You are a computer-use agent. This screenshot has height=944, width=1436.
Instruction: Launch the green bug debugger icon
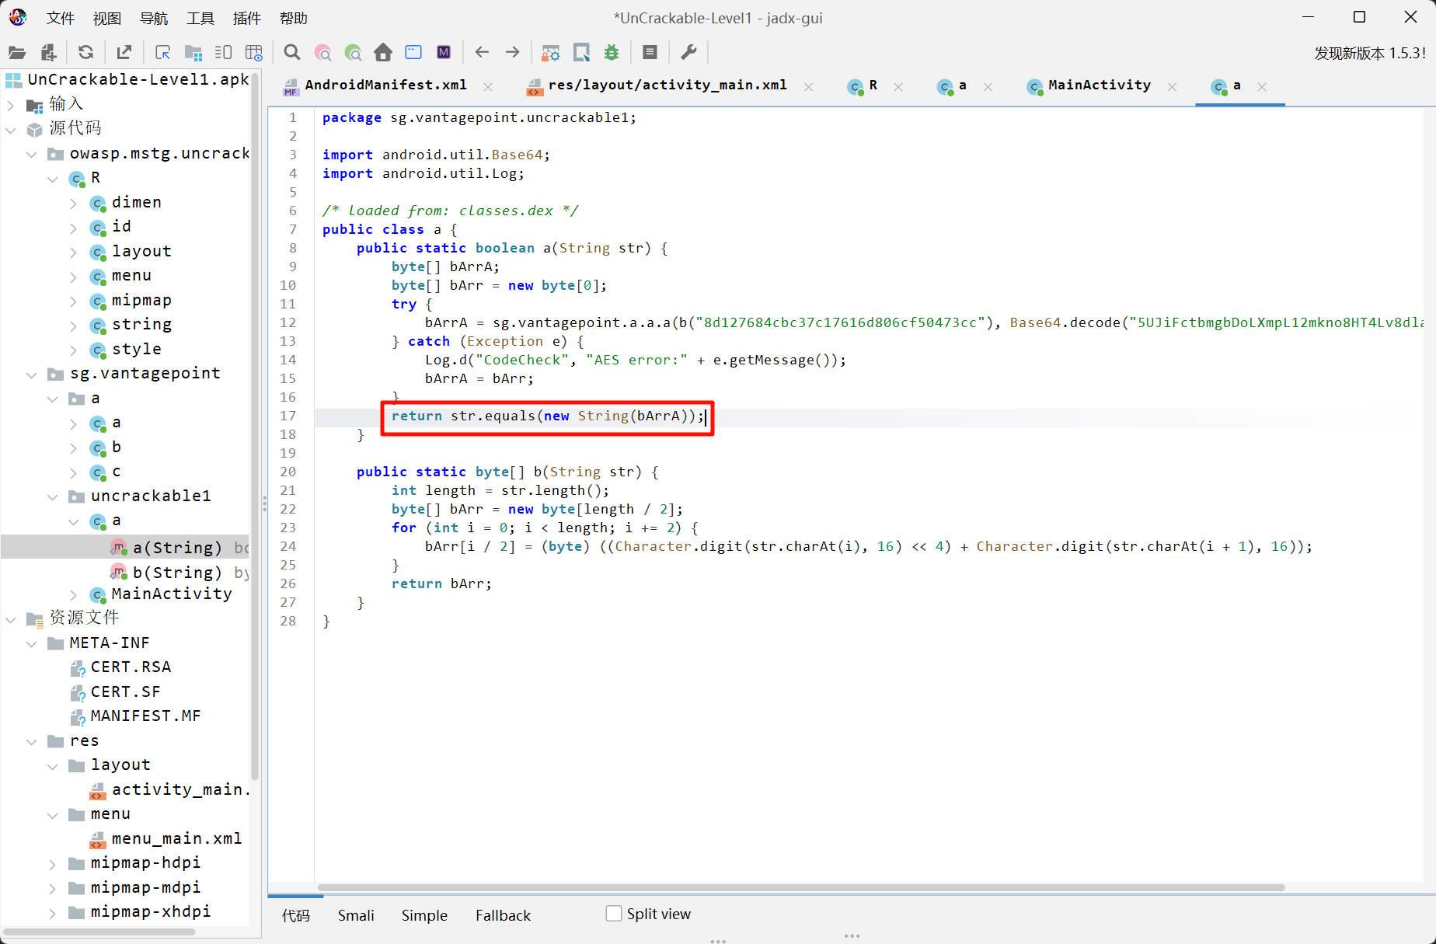(612, 53)
